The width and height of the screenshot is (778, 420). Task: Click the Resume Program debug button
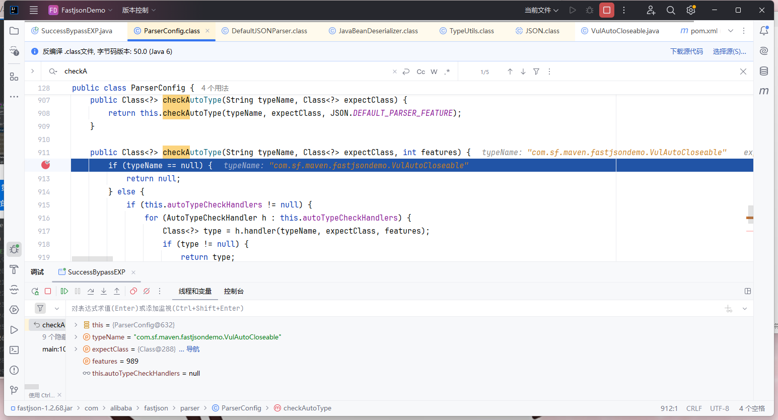point(64,291)
